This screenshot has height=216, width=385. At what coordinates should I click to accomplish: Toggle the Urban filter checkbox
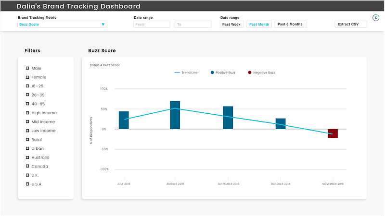pos(27,148)
